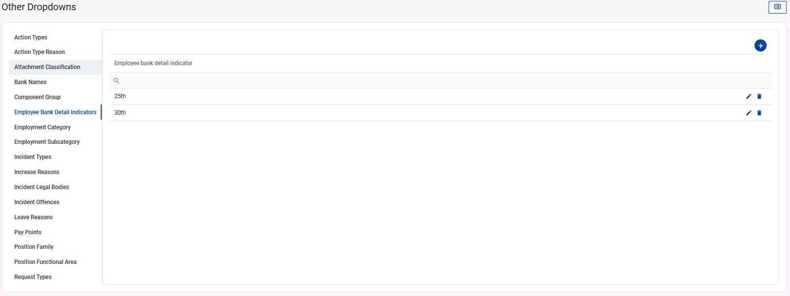Viewport: 790px width, 296px height.
Task: Open Pay Points category
Action: [x=28, y=232]
